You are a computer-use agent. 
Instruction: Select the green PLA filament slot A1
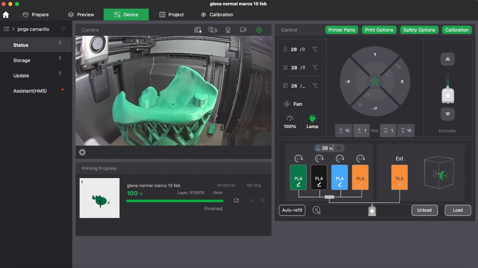[x=298, y=177]
